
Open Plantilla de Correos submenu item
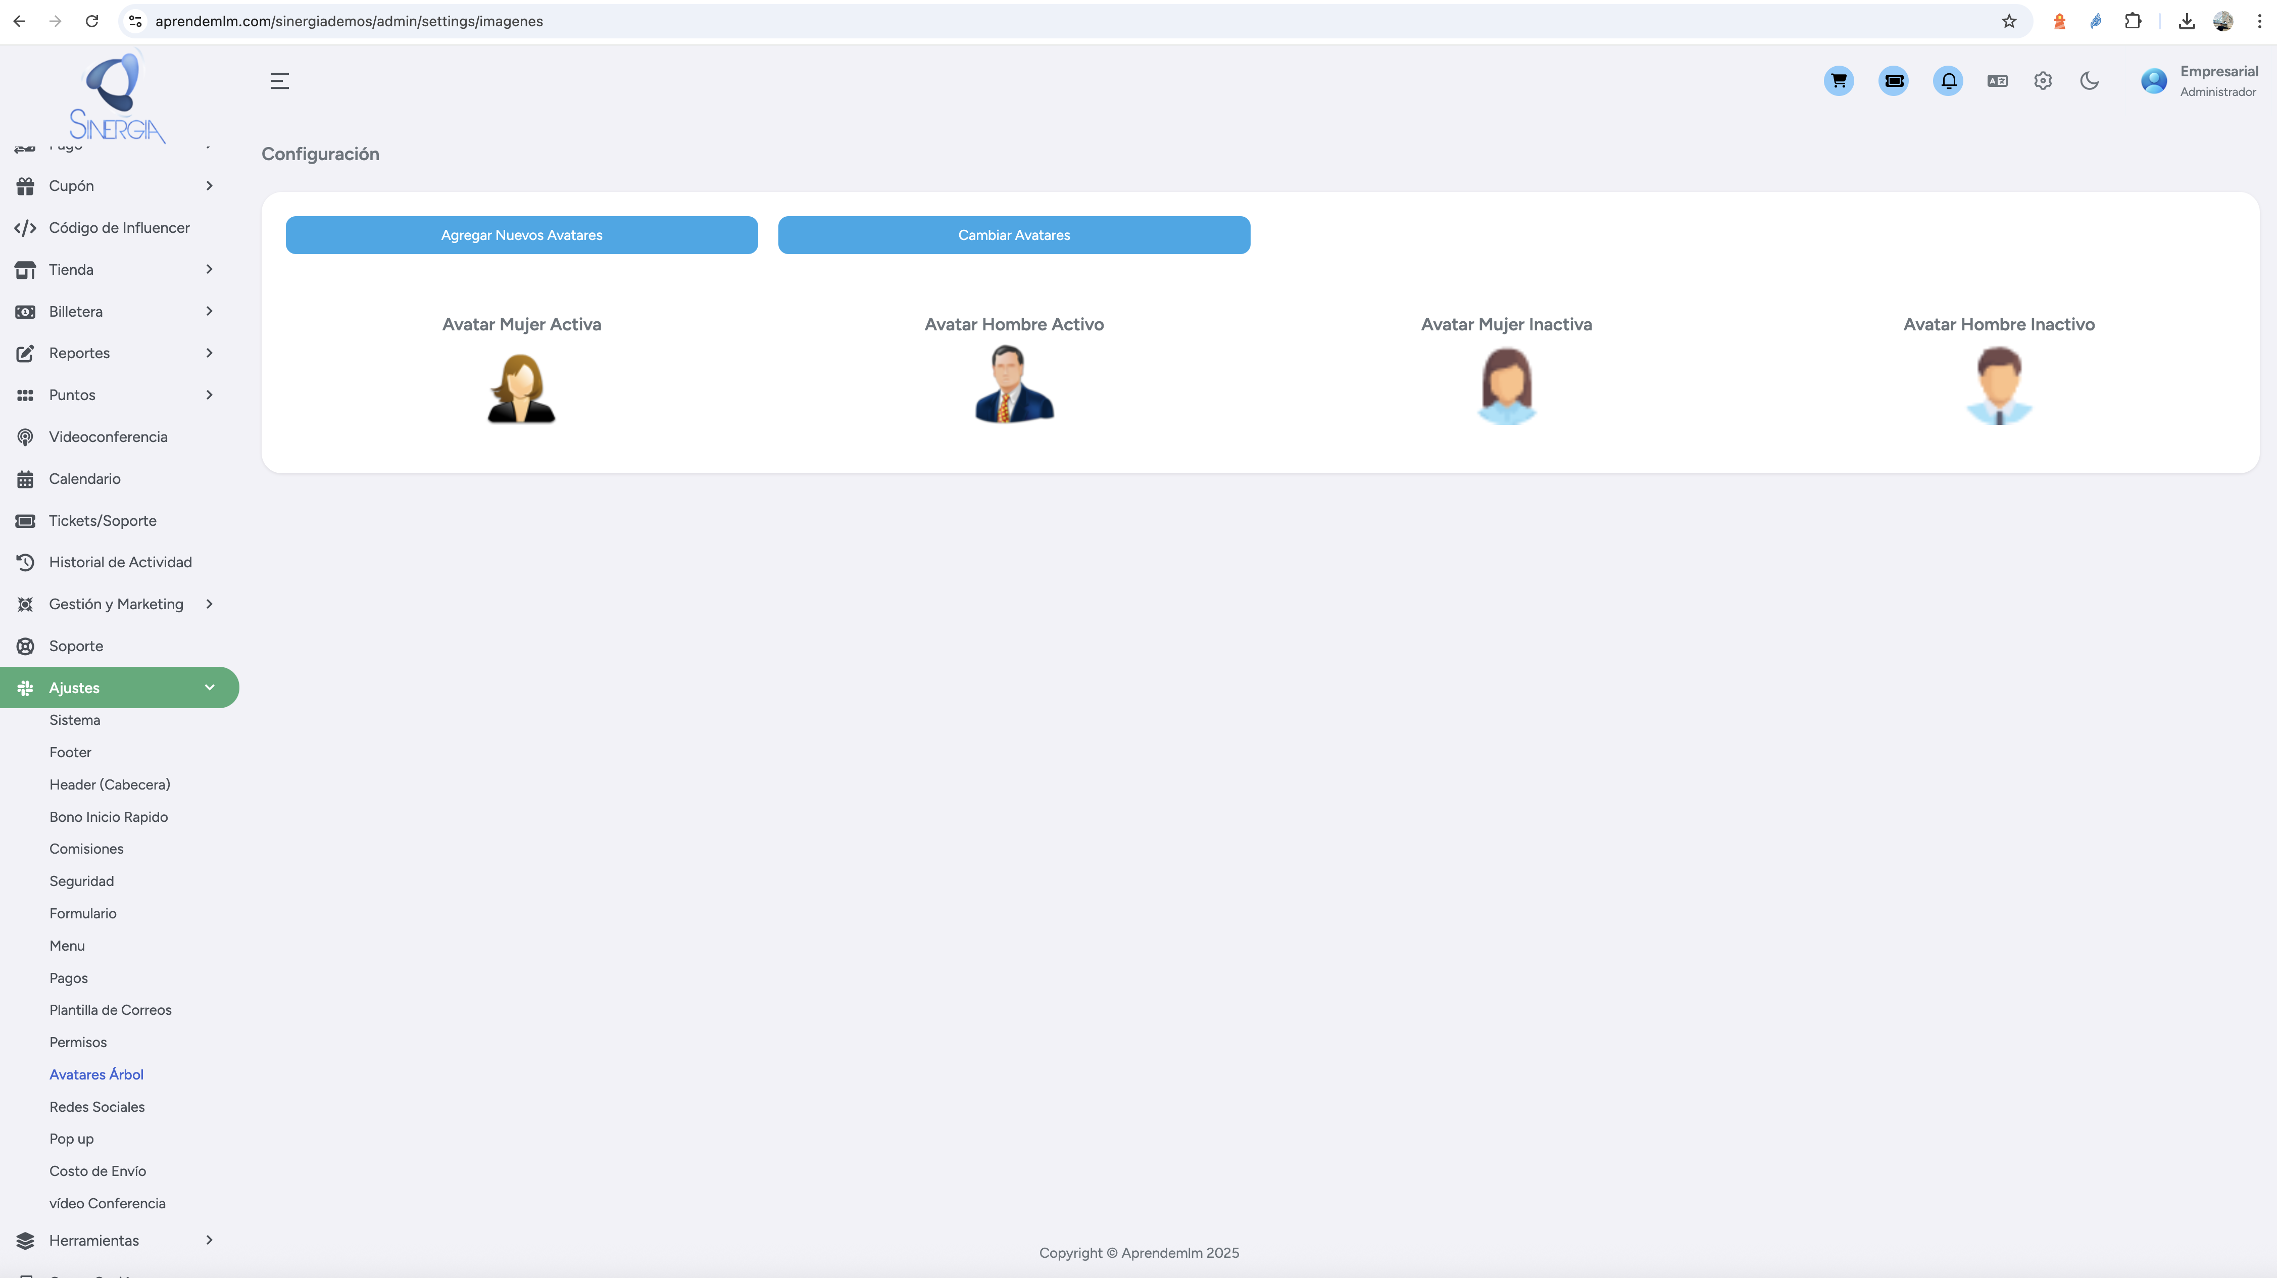pos(111,1009)
